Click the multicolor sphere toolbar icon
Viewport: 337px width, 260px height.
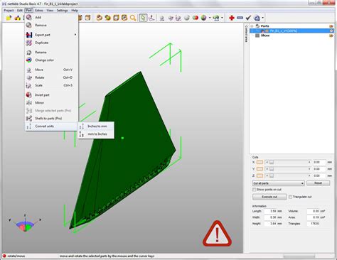pos(203,18)
